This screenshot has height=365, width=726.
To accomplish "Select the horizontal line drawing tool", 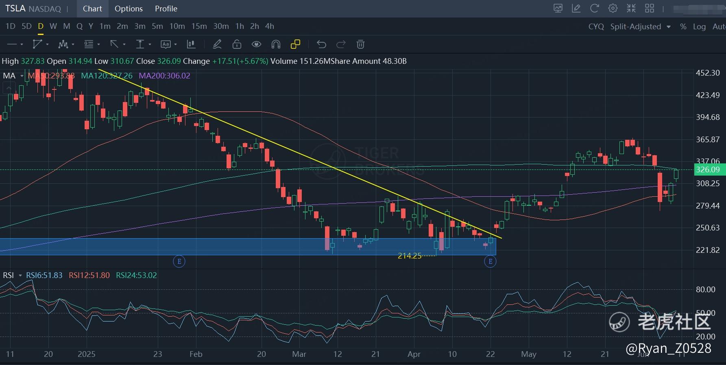I will click(x=12, y=44).
